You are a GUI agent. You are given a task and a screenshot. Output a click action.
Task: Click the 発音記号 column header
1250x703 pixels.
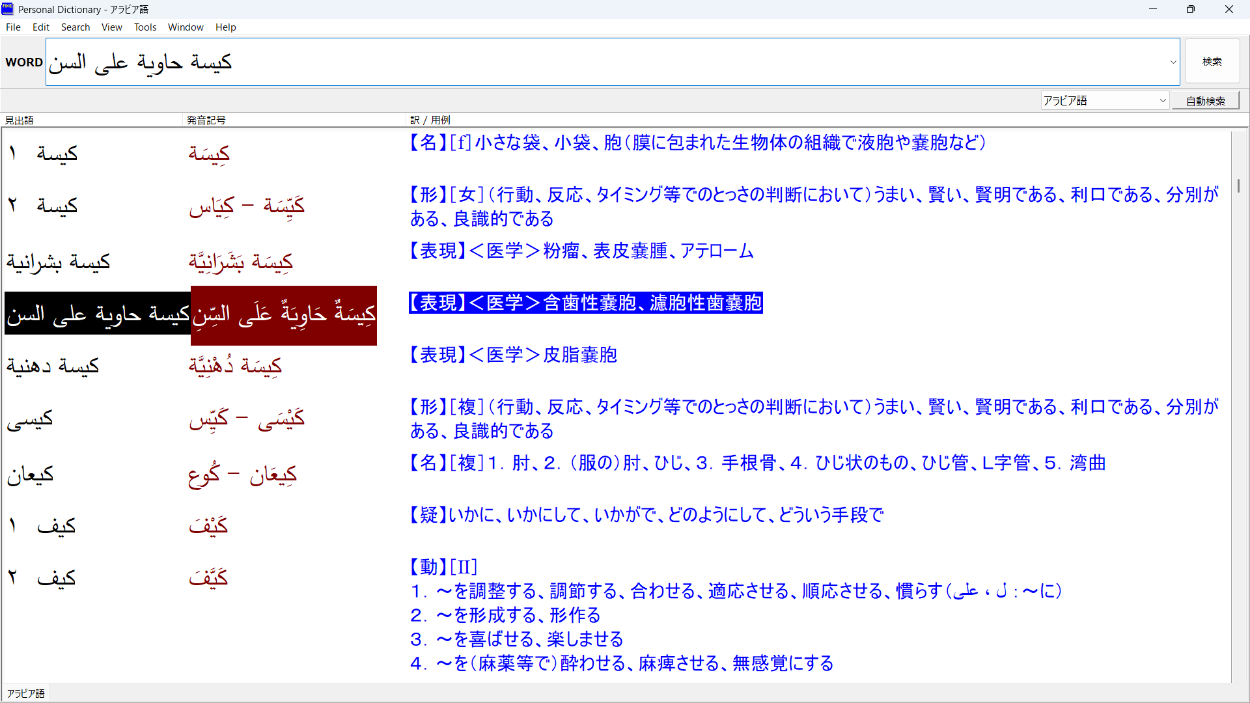[206, 120]
